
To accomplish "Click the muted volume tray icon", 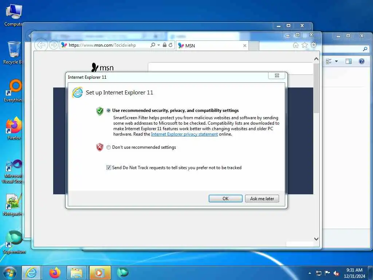I will coord(336,273).
